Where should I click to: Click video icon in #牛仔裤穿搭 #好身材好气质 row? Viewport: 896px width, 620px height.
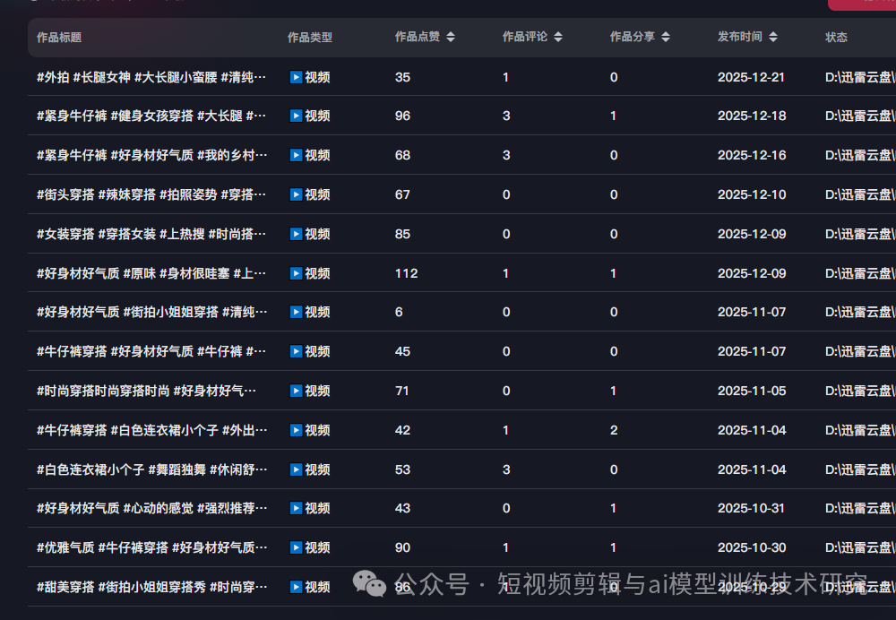click(296, 351)
